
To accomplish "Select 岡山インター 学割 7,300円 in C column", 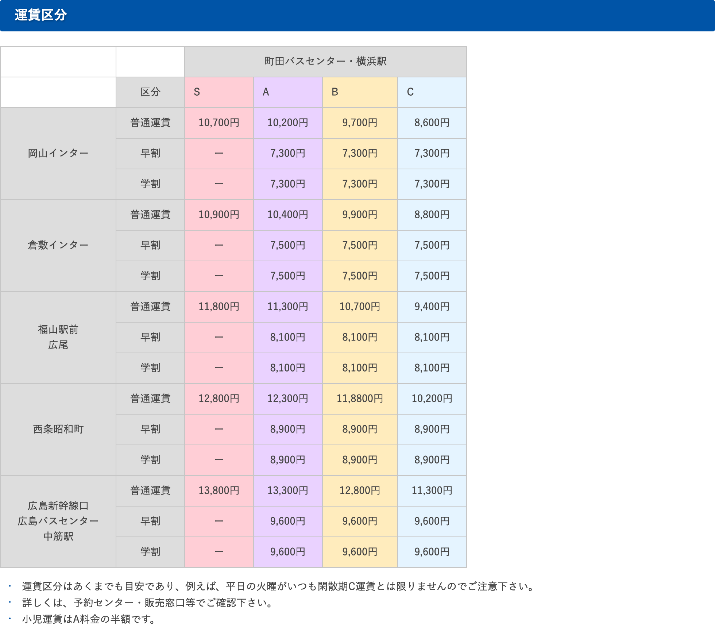I will [432, 184].
